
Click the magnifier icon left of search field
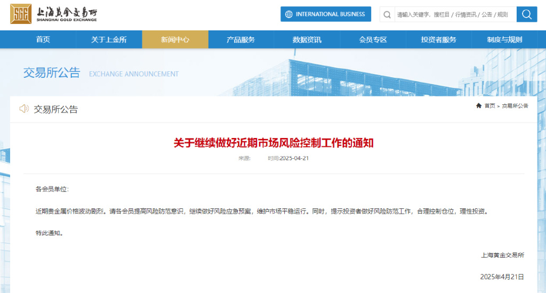click(x=387, y=14)
